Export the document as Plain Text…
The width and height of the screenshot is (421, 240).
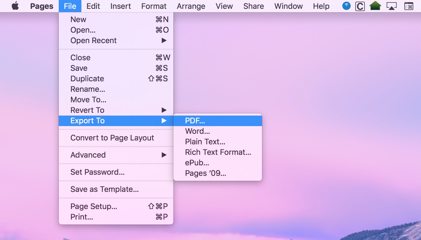(x=218, y=142)
